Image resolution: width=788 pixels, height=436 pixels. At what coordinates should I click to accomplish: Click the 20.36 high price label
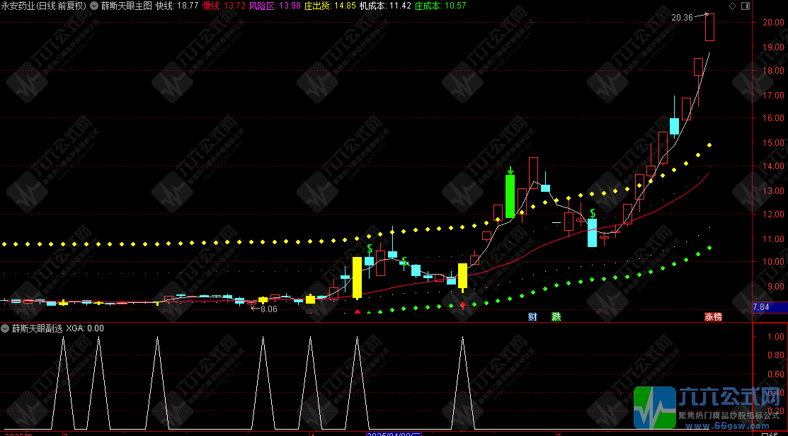pos(682,17)
